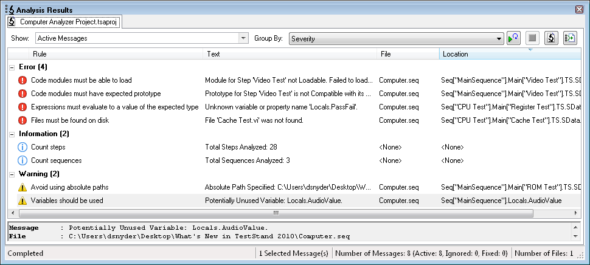Click the info icon next to Count steps
590x265 pixels.
click(23, 147)
